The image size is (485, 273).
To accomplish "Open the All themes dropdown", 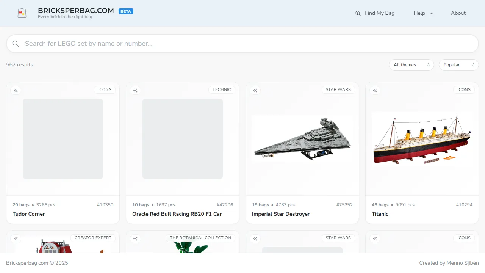I will tap(411, 65).
